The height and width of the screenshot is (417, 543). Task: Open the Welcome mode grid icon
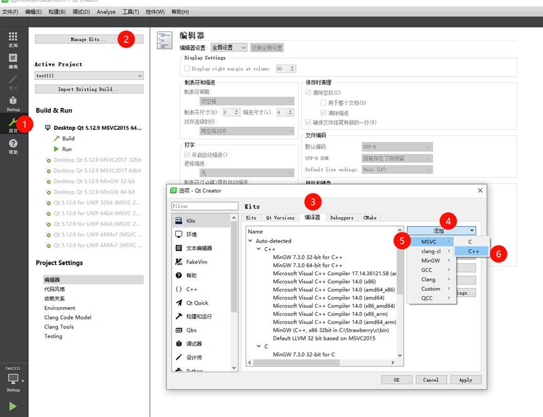pos(13,36)
